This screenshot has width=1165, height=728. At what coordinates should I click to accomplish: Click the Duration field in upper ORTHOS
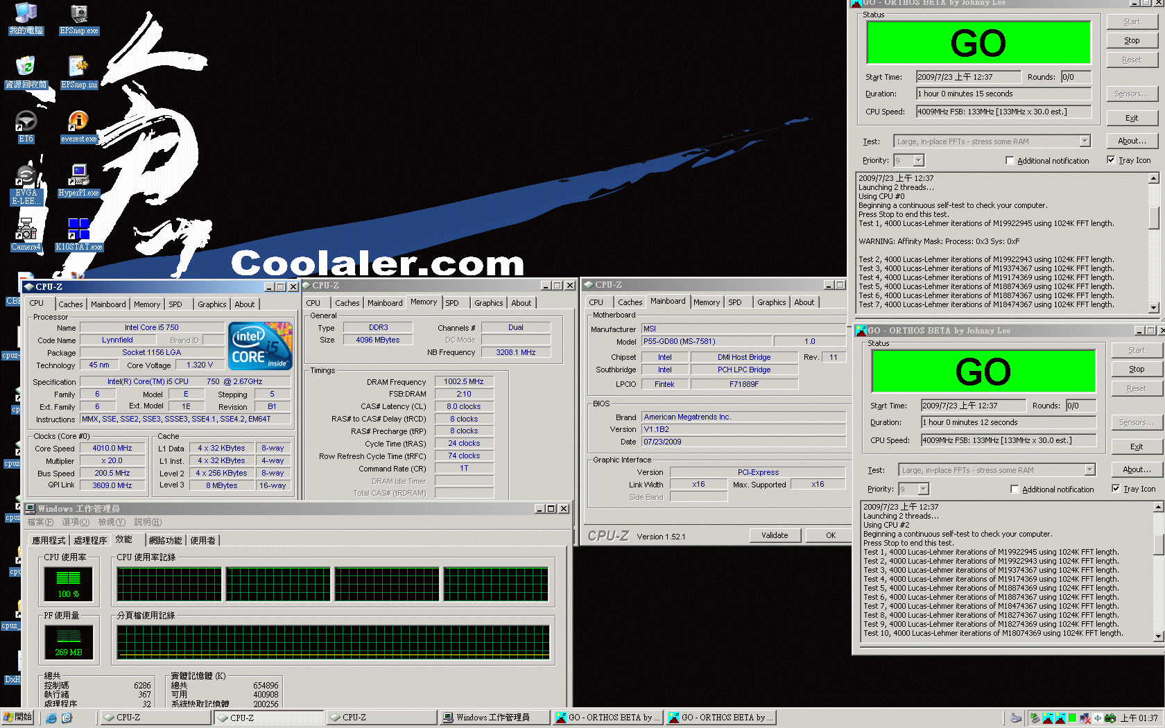coord(1003,94)
